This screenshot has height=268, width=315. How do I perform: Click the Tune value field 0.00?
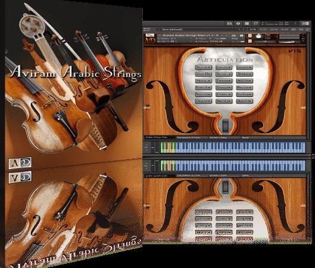click(x=268, y=38)
